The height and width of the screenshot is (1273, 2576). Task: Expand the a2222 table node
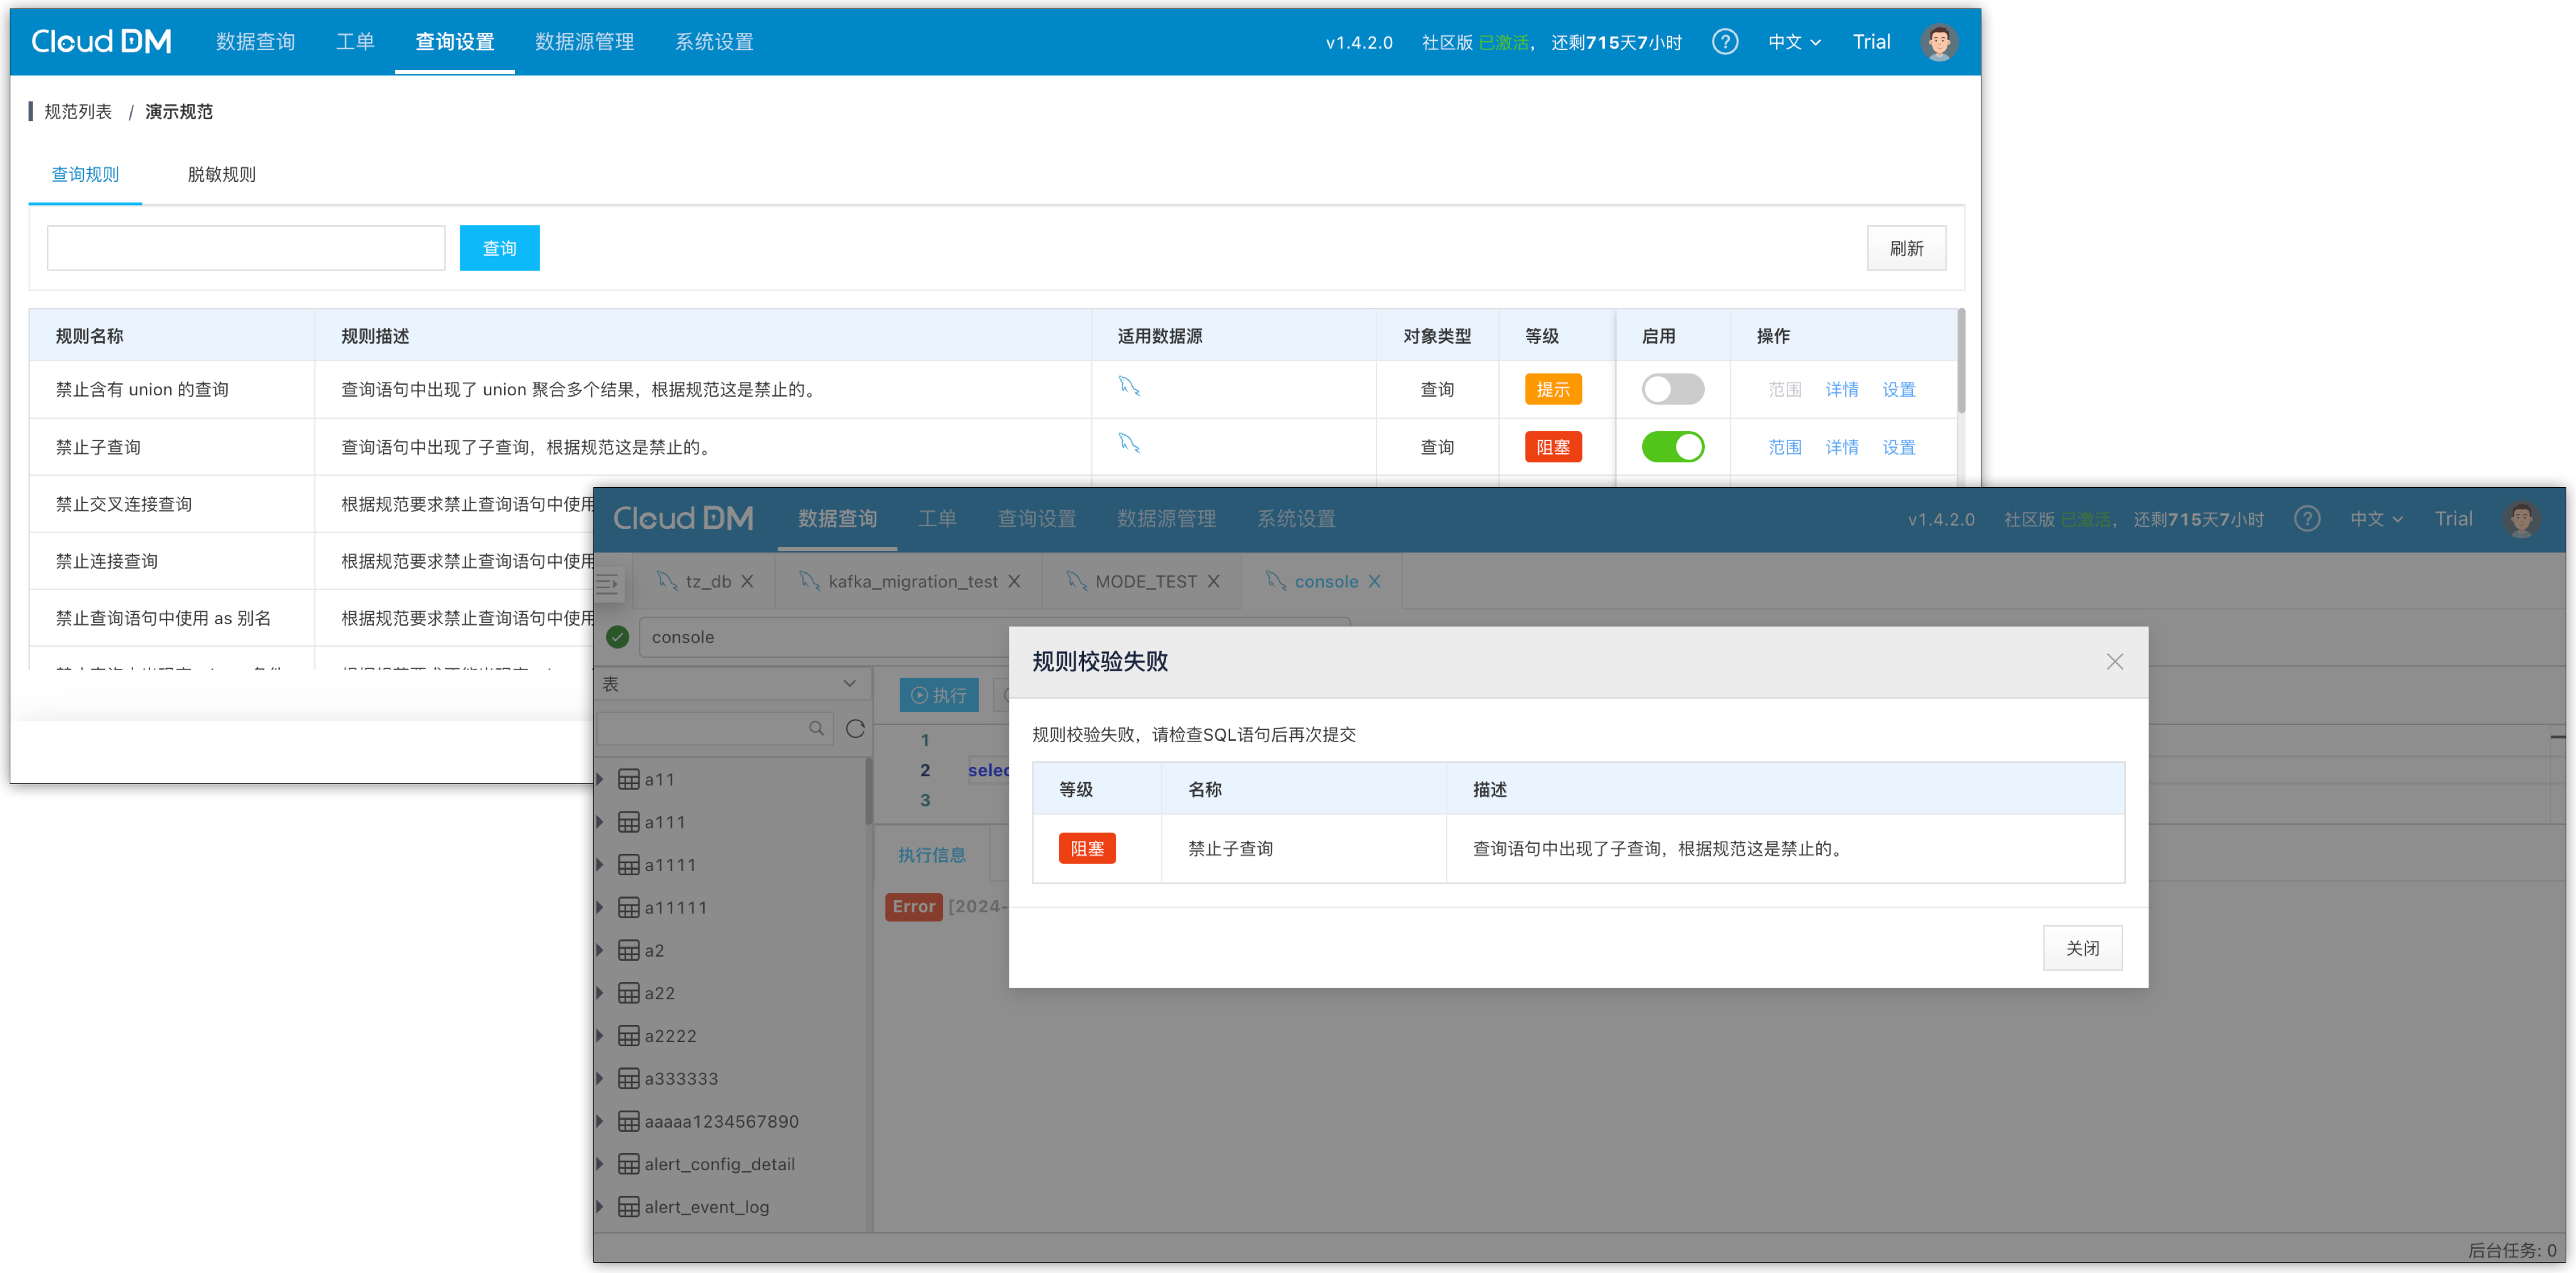coord(600,1036)
